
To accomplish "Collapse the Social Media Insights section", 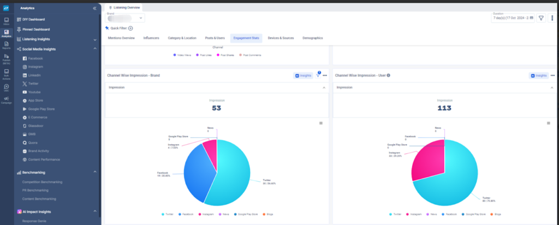I will point(95,49).
